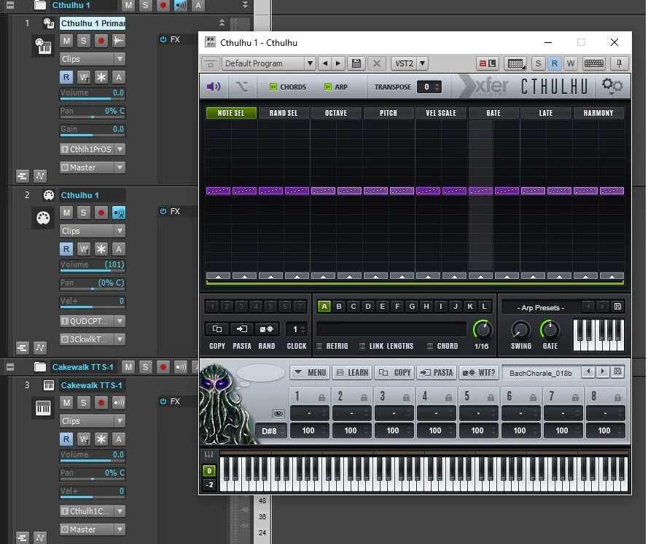Toggle automation Read on plugin toolbar
648x544 pixels.
pos(554,63)
